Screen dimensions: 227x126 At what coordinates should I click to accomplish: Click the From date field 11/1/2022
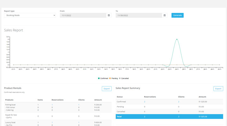point(83,15)
